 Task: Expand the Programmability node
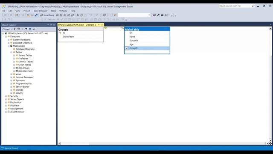pos(12,84)
